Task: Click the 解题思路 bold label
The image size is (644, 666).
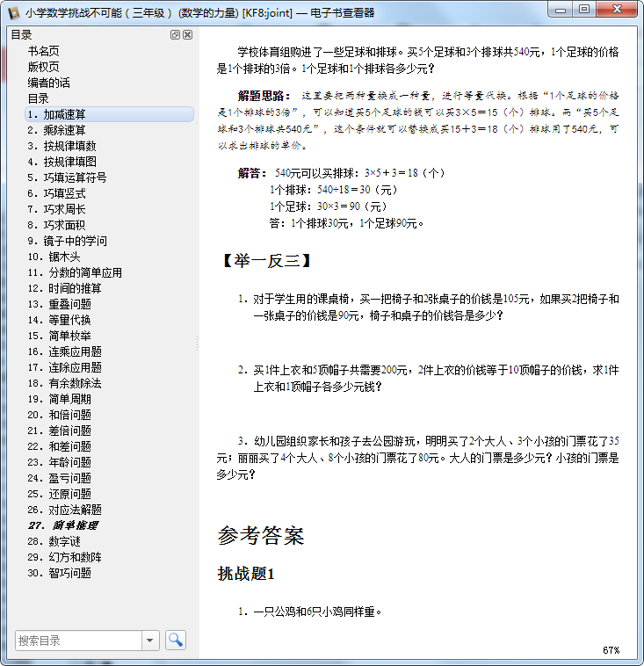Action: click(264, 96)
